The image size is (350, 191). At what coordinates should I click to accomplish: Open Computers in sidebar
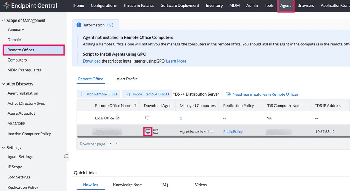17,60
